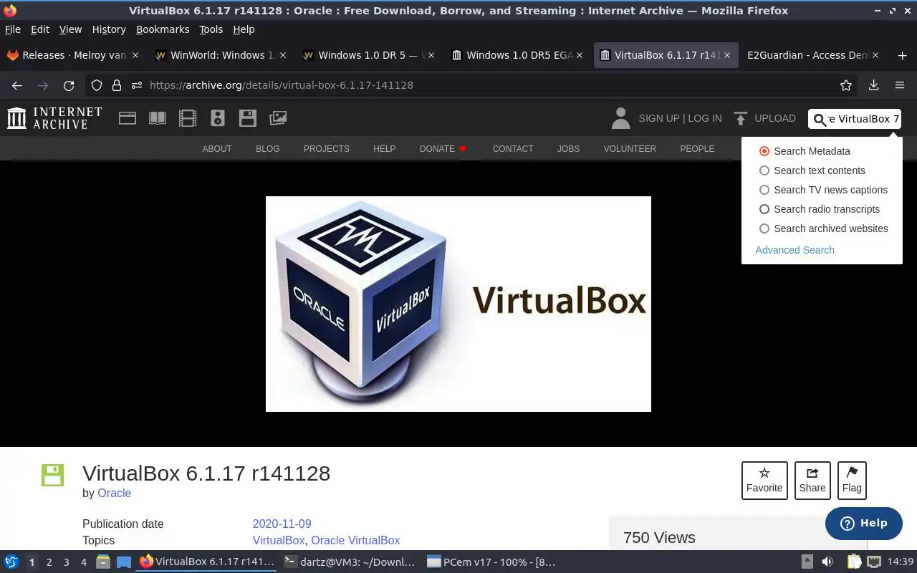Open file manager from taskbar

(x=103, y=562)
